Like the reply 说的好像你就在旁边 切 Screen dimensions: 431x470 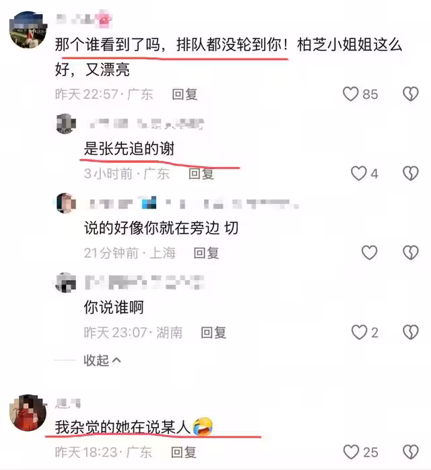click(369, 253)
